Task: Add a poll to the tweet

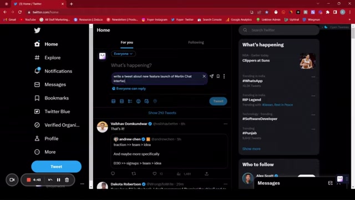Action: point(130,101)
